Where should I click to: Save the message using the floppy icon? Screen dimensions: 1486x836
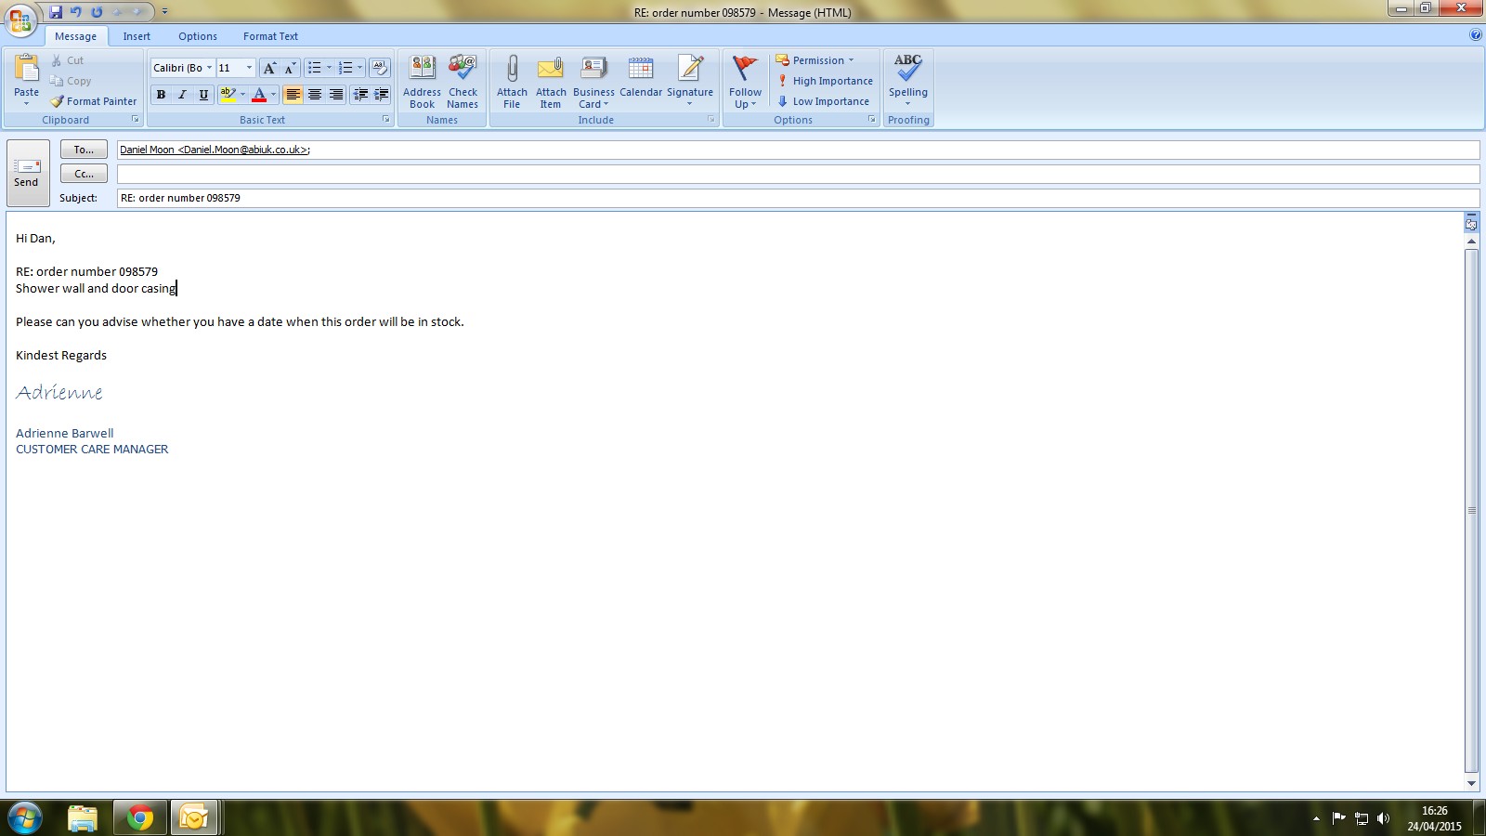tap(56, 12)
